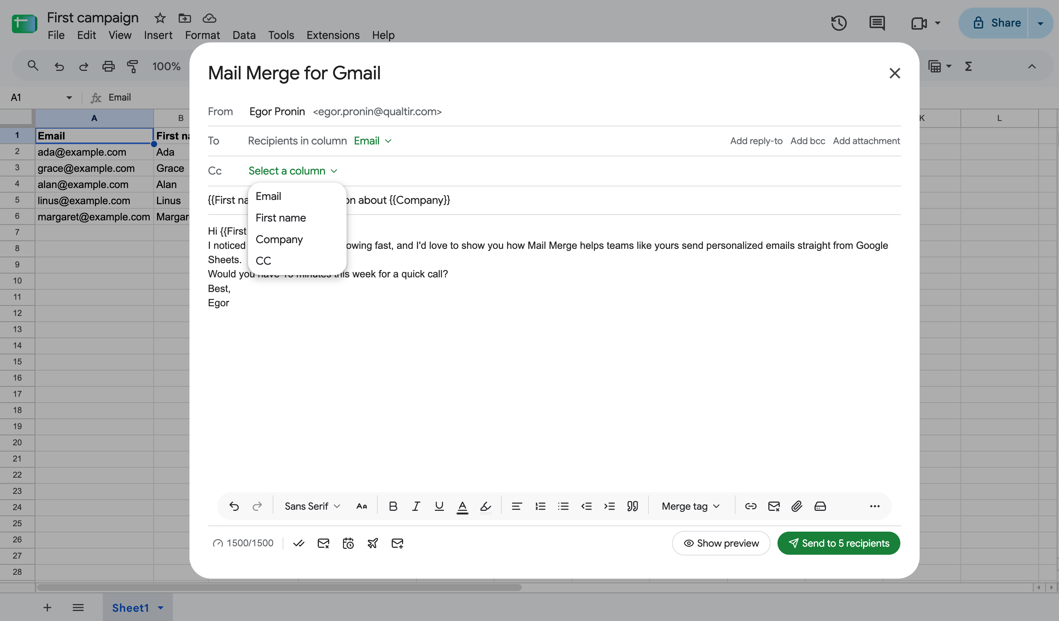Image resolution: width=1059 pixels, height=621 pixels.
Task: Insert a bulleted list
Action: [563, 506]
